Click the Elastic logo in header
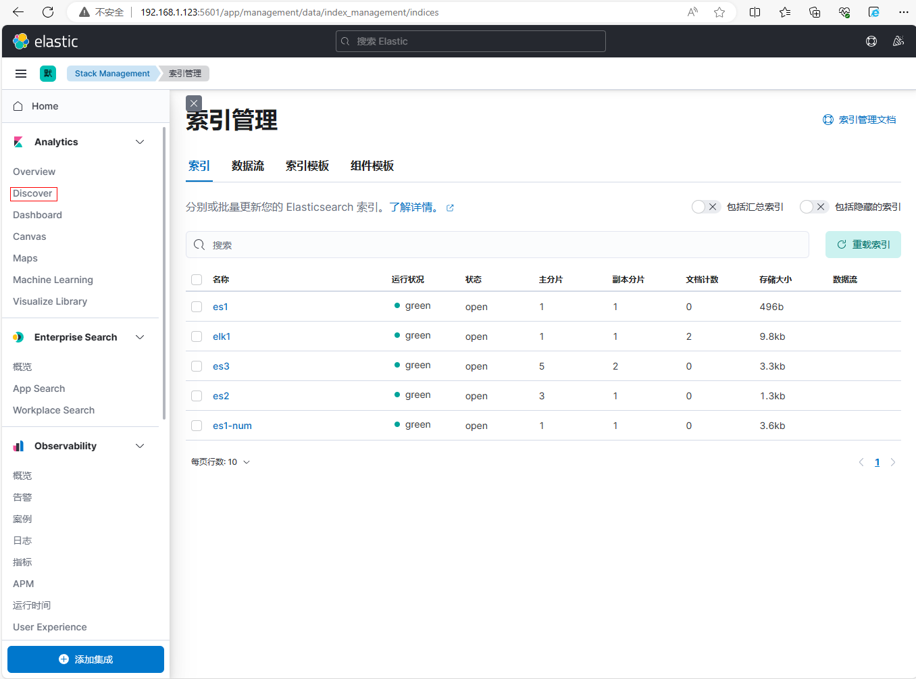Viewport: 916px width, 679px height. pyautogui.click(x=45, y=41)
